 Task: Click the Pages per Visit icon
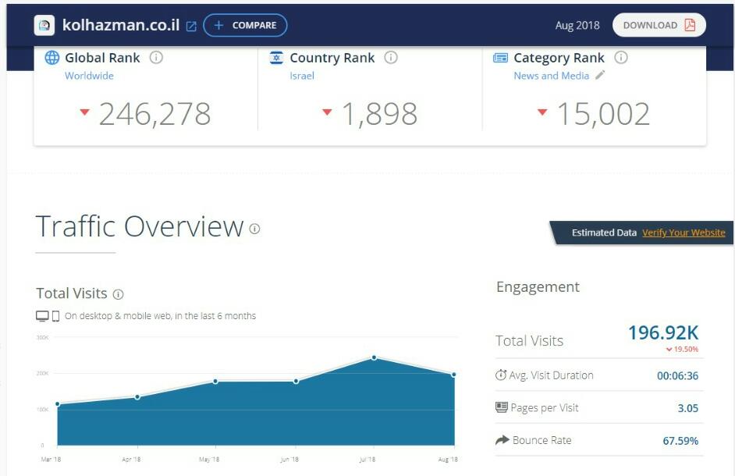pyautogui.click(x=502, y=408)
